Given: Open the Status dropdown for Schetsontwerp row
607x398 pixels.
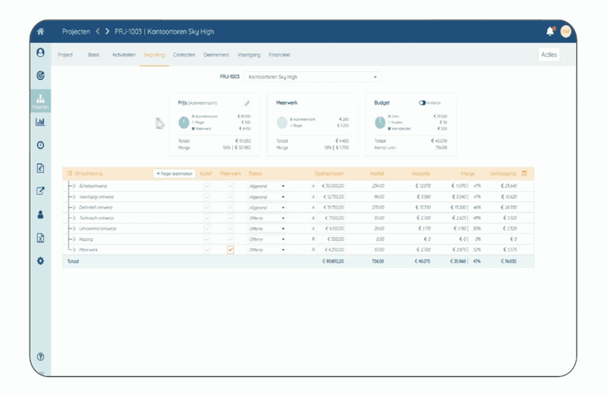Looking at the screenshot, I should (x=267, y=186).
